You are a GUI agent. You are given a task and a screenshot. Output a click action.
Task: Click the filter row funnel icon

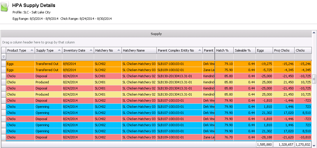(3, 57)
